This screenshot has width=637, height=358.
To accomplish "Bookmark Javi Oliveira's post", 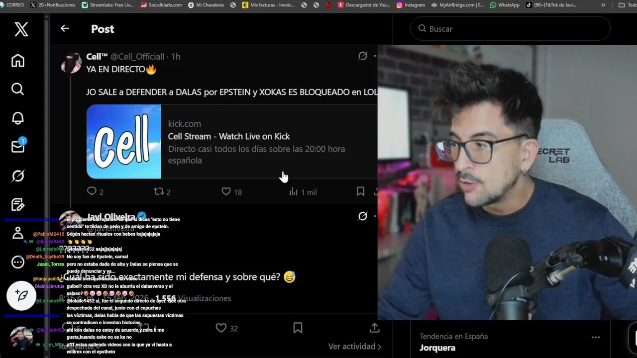I will [298, 328].
